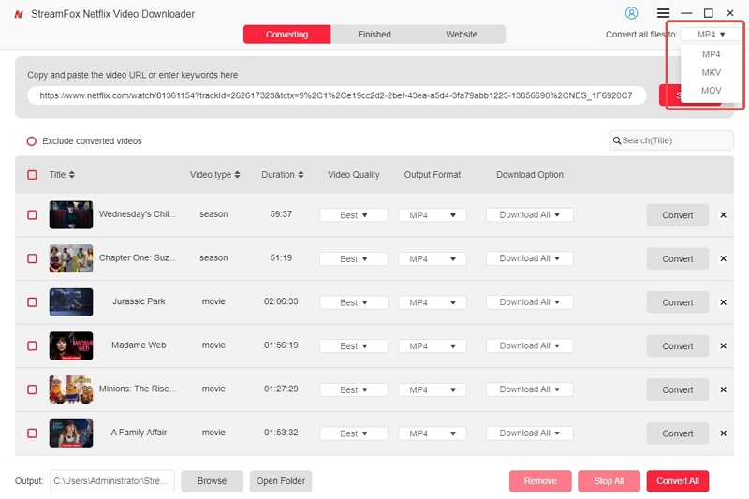Tick checkbox for Wednesday's Child row
Viewport: 749px width, 499px height.
click(x=32, y=215)
